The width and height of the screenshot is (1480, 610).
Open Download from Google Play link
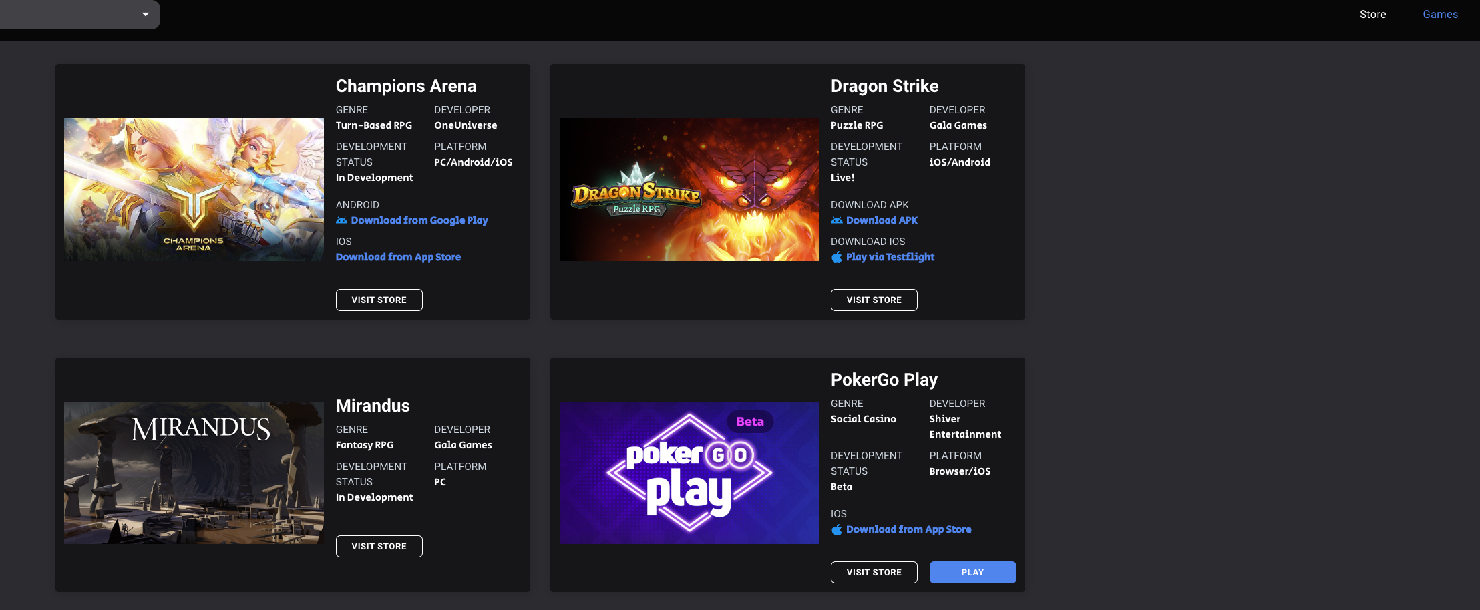419,220
